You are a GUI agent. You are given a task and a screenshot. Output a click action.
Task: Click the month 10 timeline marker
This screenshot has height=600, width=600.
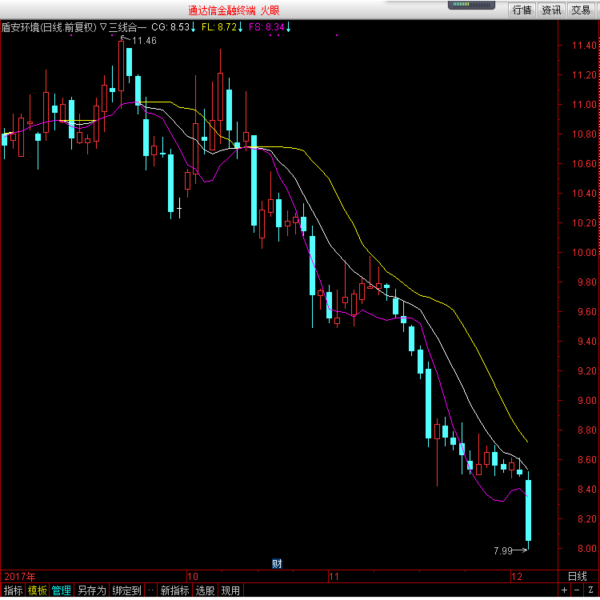point(193,576)
